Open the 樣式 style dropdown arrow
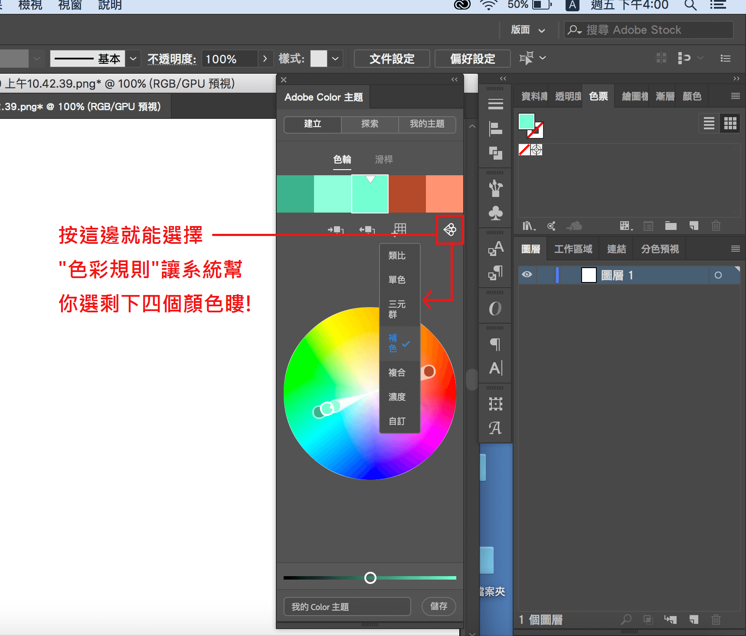 335,59
